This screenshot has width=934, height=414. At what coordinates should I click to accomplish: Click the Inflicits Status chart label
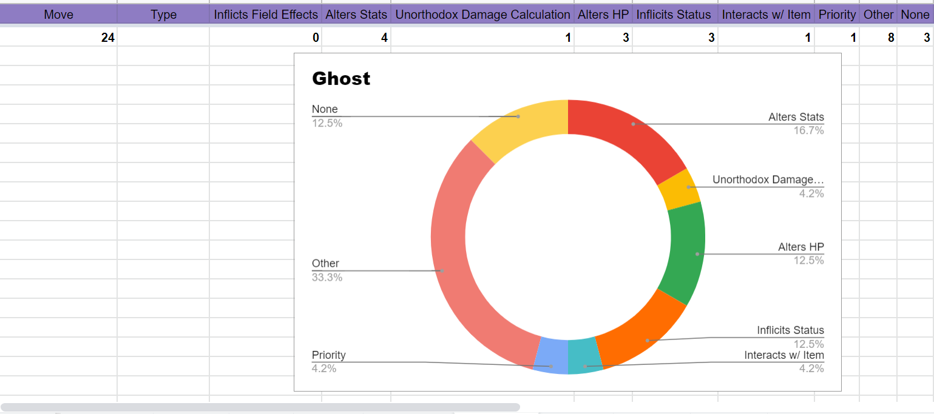[x=791, y=330]
